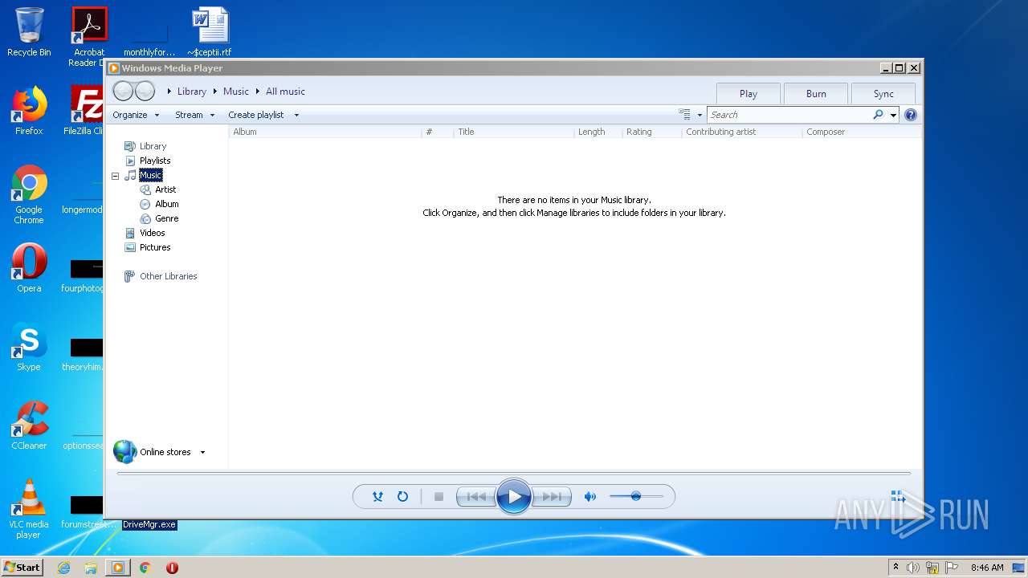The width and height of the screenshot is (1028, 578).
Task: Open Internet Explorer from the taskbar
Action: pyautogui.click(x=64, y=568)
